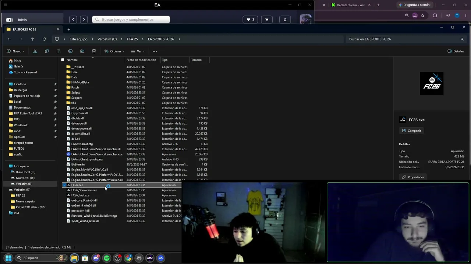
Task: Uncheck the FC26.exe selection checkbox
Action: (64, 185)
